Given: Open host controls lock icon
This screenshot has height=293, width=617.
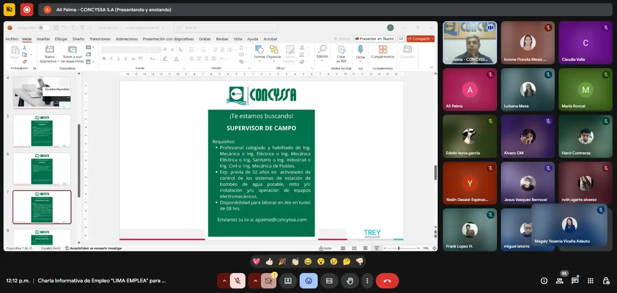Looking at the screenshot, I should click(x=606, y=281).
